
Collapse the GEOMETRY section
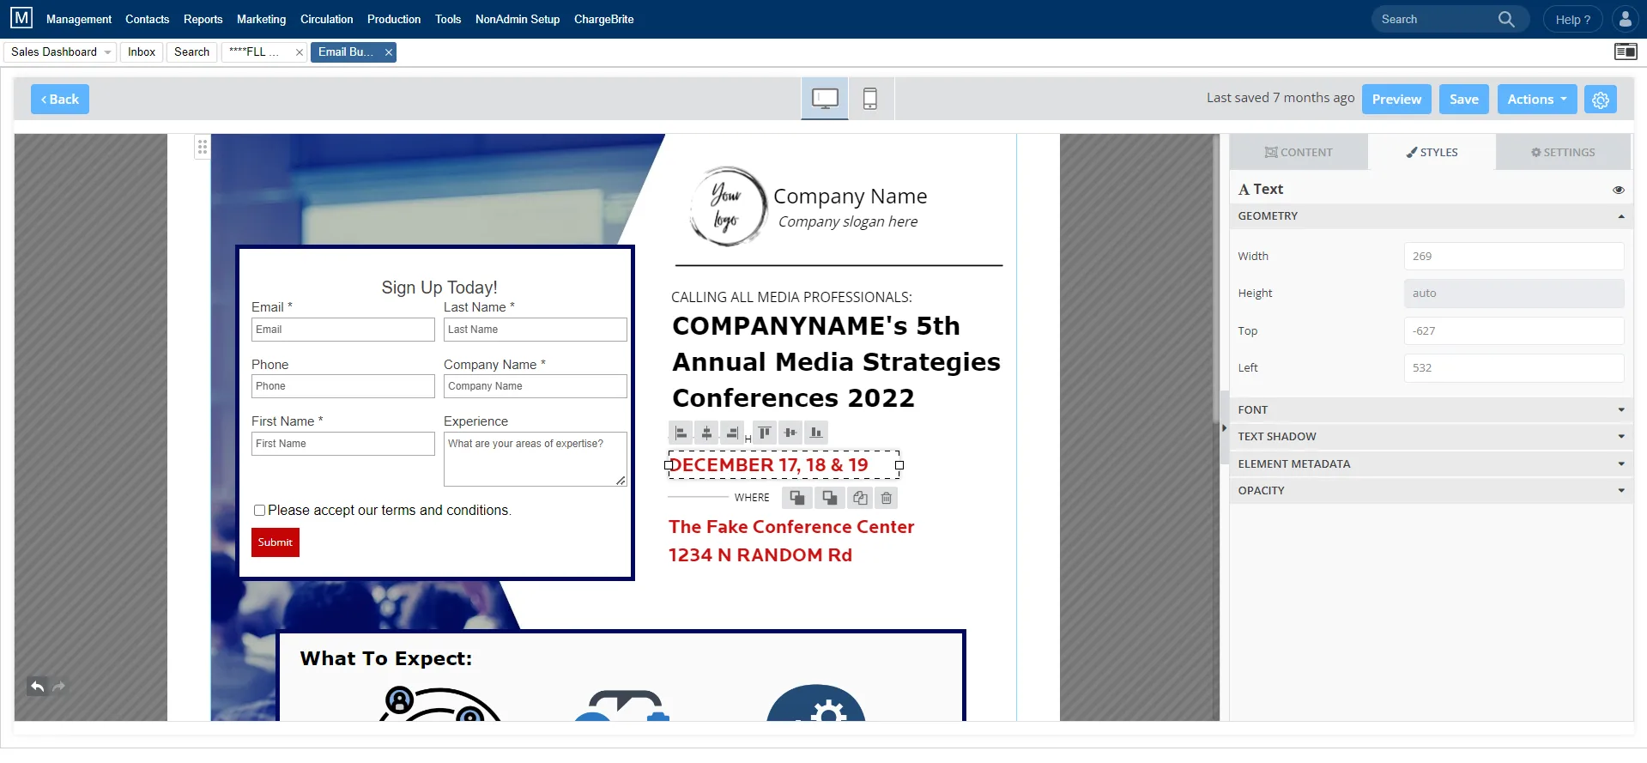click(1431, 216)
